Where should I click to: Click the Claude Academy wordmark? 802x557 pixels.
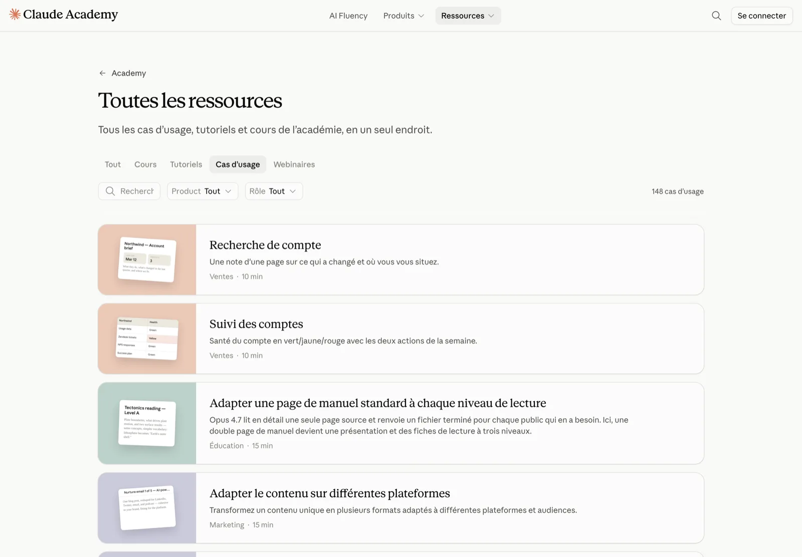pos(71,15)
